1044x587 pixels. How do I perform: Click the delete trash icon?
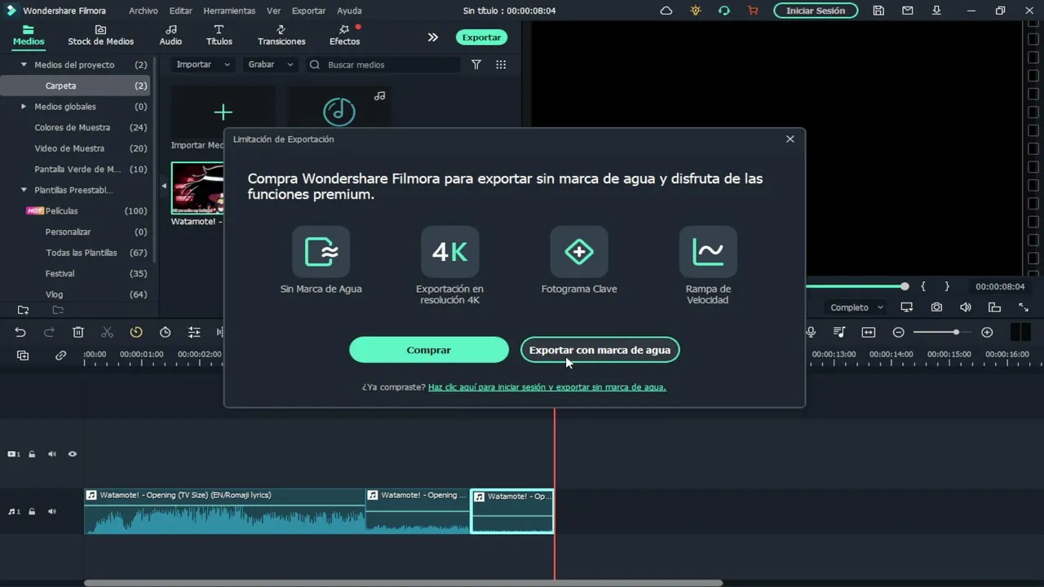(78, 332)
